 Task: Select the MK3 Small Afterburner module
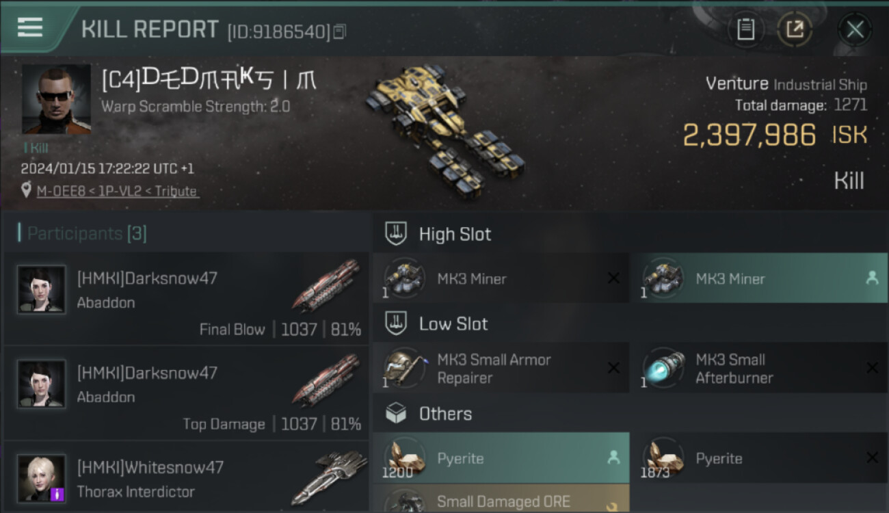click(x=758, y=369)
